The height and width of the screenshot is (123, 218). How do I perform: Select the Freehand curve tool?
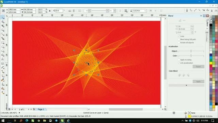click(3, 34)
